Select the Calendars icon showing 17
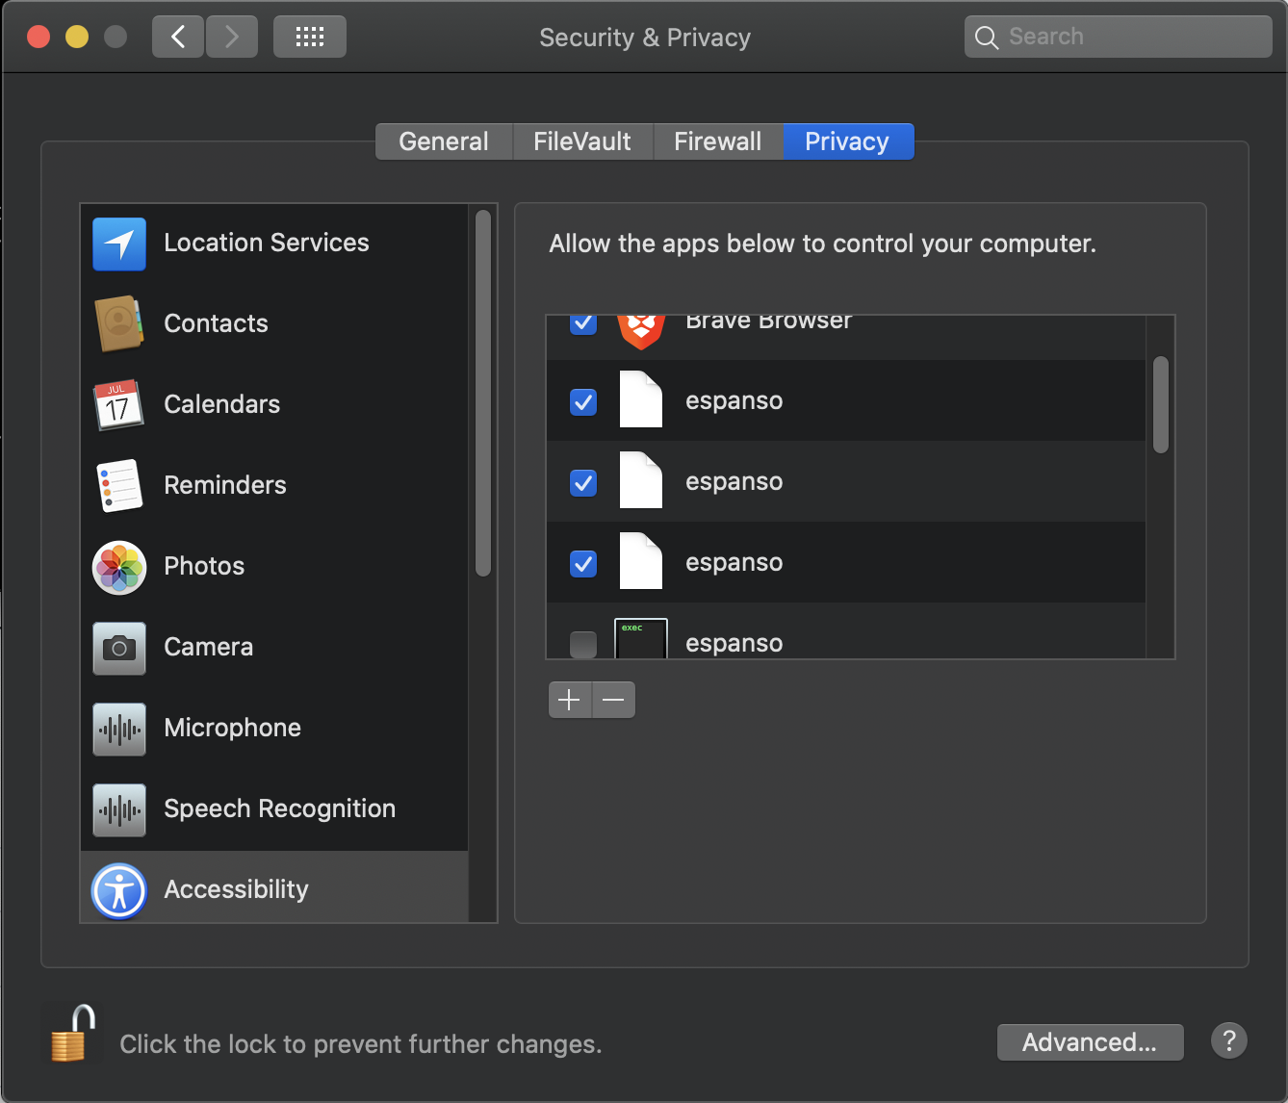The width and height of the screenshot is (1288, 1103). [x=118, y=405]
